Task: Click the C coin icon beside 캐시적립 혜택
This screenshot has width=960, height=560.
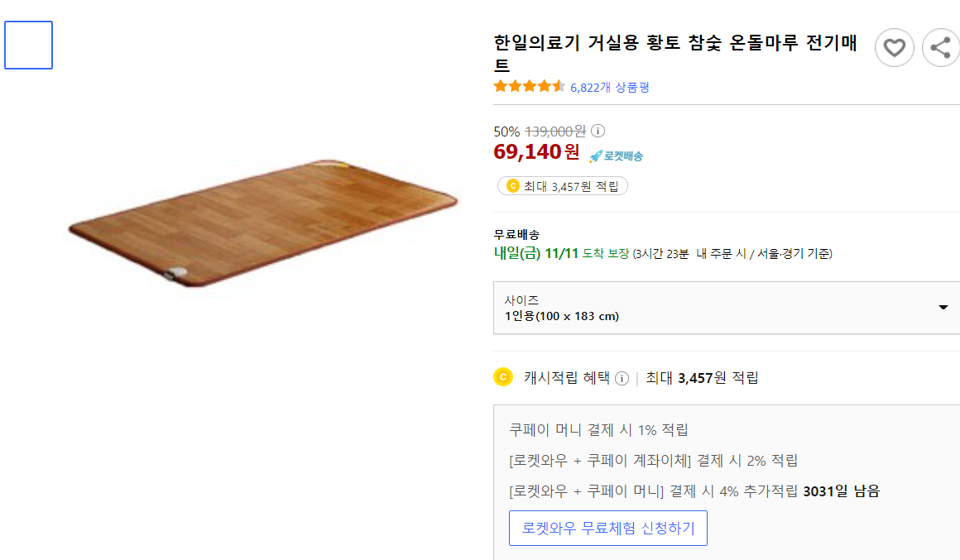Action: click(502, 377)
